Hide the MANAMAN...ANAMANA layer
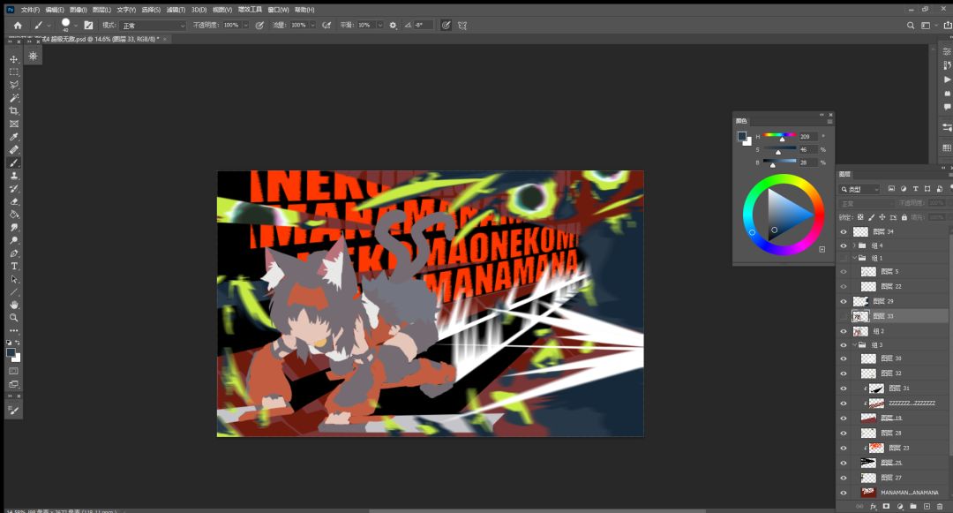This screenshot has width=953, height=513. pos(844,493)
